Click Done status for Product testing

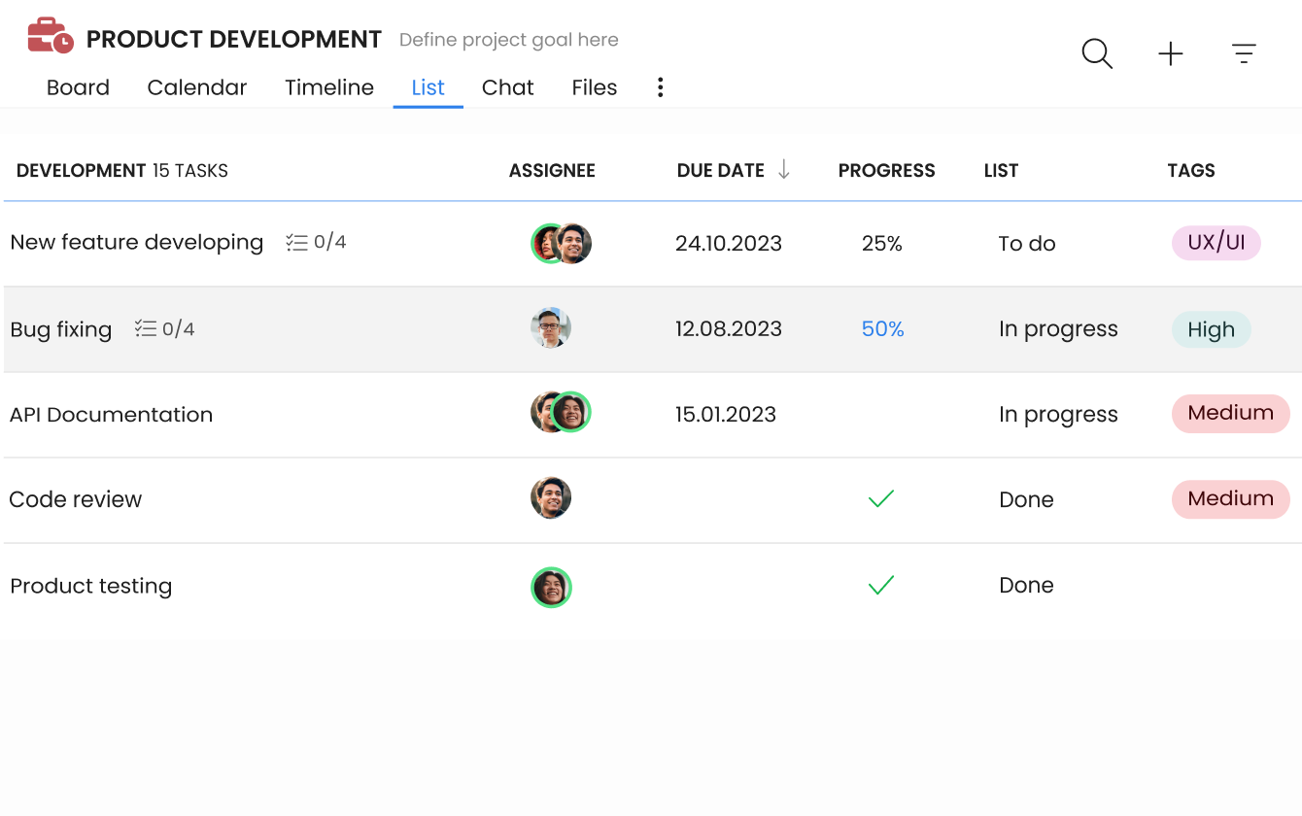click(x=1026, y=585)
